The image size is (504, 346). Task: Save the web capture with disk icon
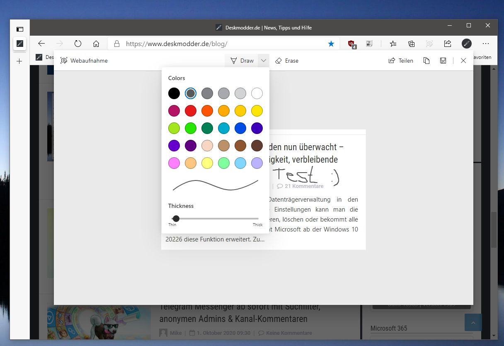(443, 61)
